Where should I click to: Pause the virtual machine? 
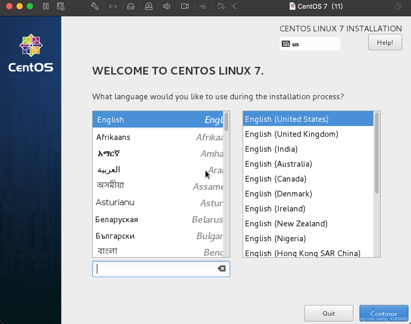(46, 6)
